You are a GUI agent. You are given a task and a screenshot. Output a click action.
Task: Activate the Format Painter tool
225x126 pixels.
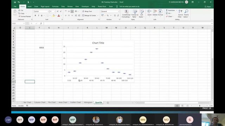(x=25, y=16)
